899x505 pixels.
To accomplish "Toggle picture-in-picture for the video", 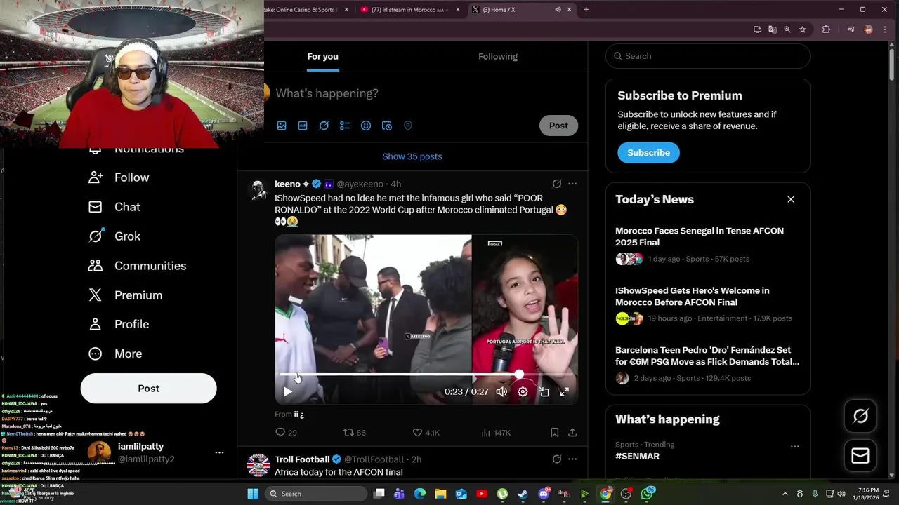I will [x=544, y=391].
